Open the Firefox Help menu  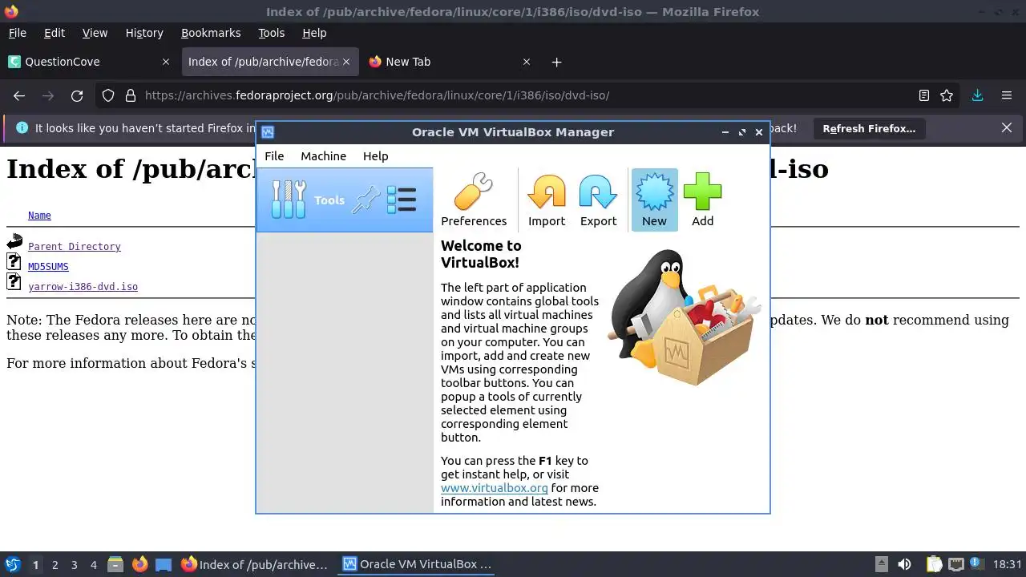click(314, 33)
